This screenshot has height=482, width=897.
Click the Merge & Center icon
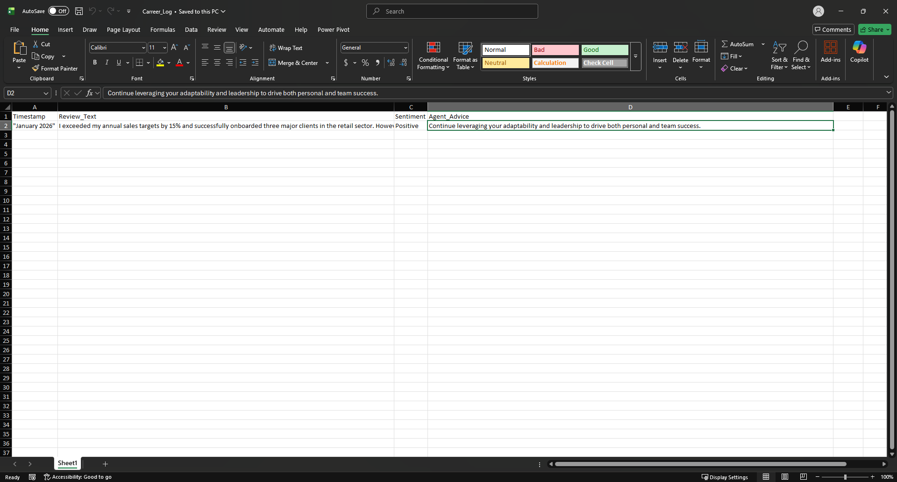coord(272,63)
